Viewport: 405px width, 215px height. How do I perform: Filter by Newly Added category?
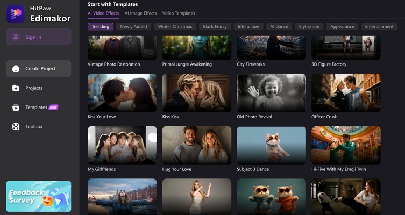(x=133, y=26)
